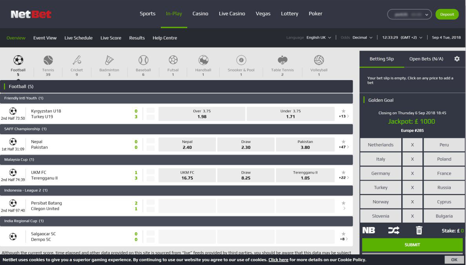Select the Football sport icon

coord(18,60)
